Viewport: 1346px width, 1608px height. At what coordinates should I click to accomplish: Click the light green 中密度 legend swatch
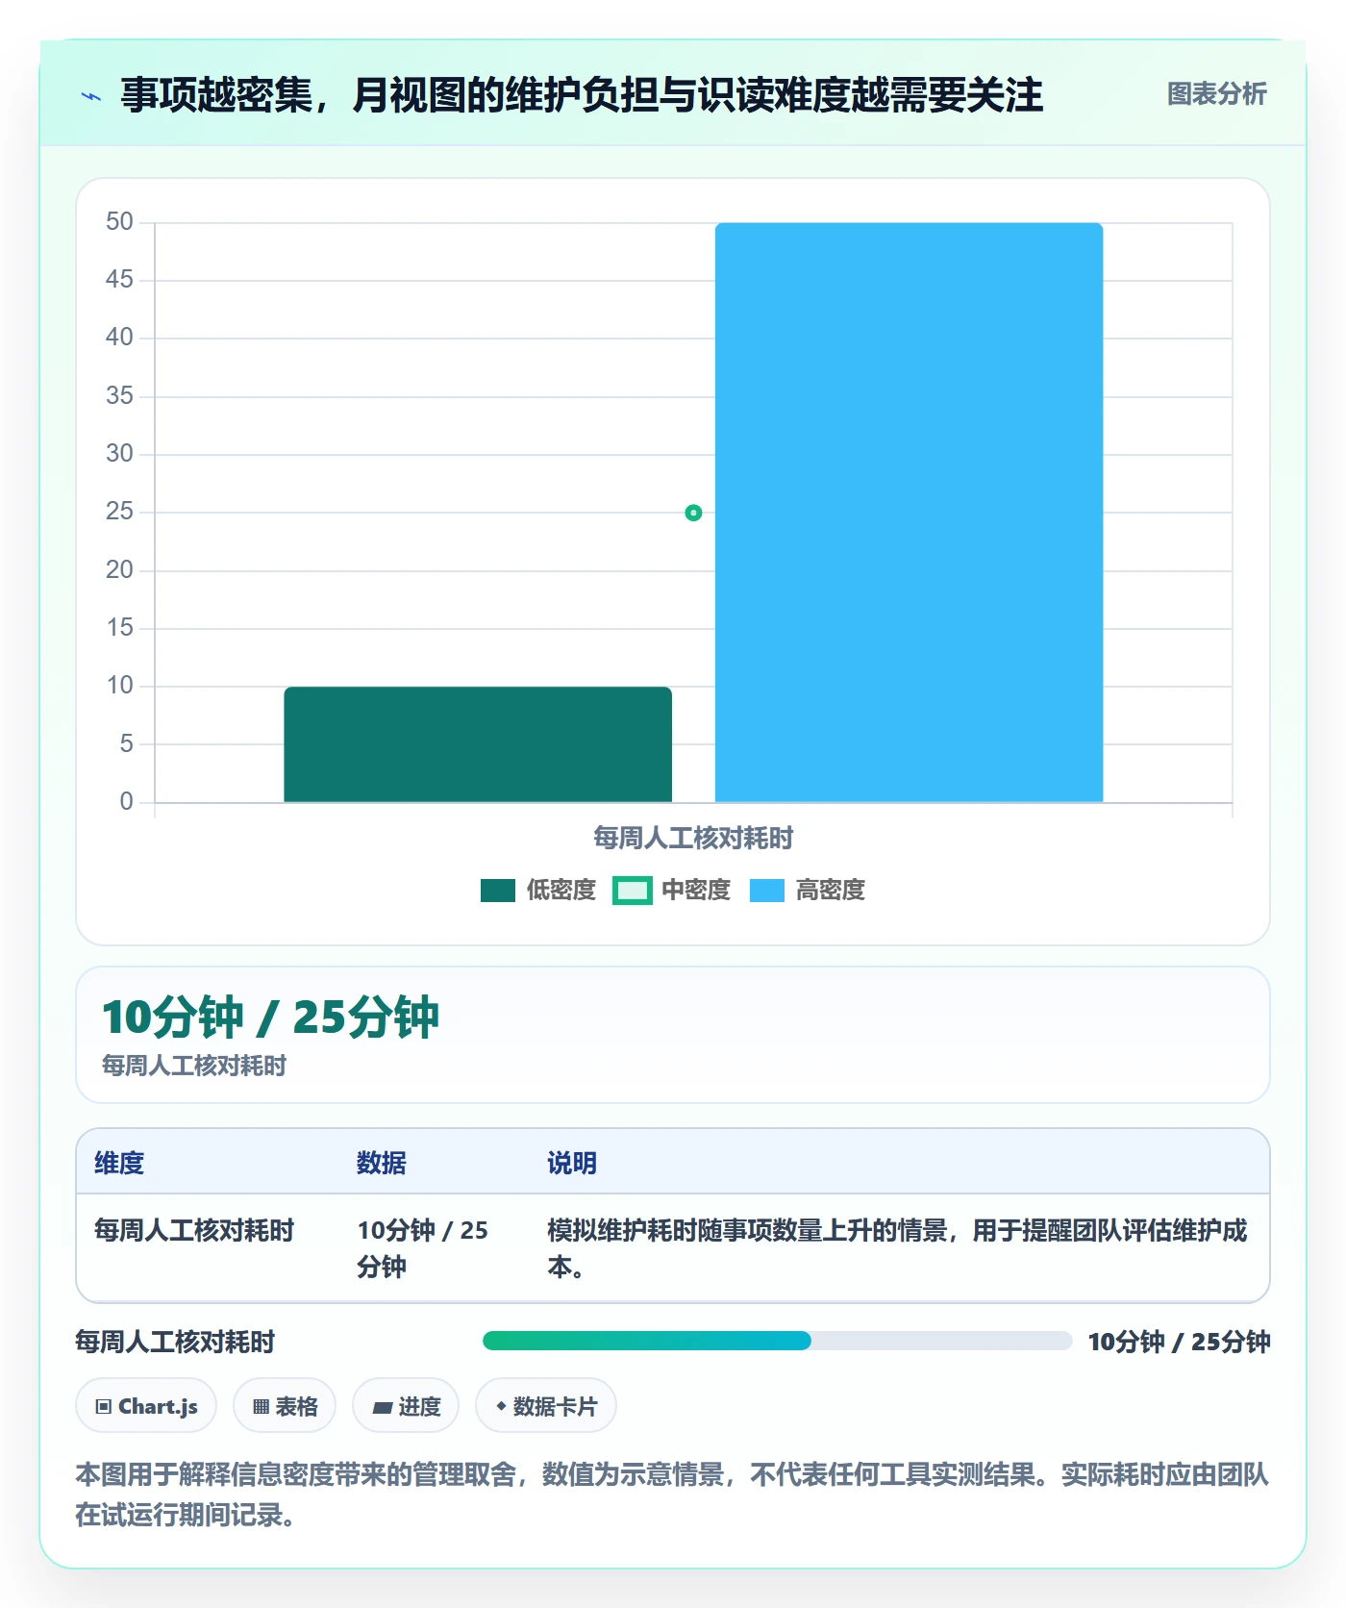click(633, 891)
